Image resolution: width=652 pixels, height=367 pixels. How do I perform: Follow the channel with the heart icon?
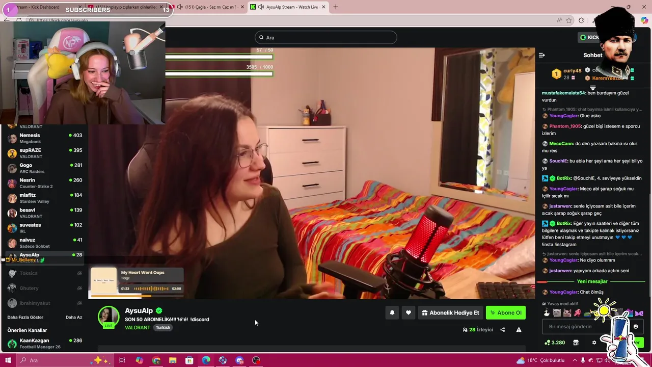point(409,313)
